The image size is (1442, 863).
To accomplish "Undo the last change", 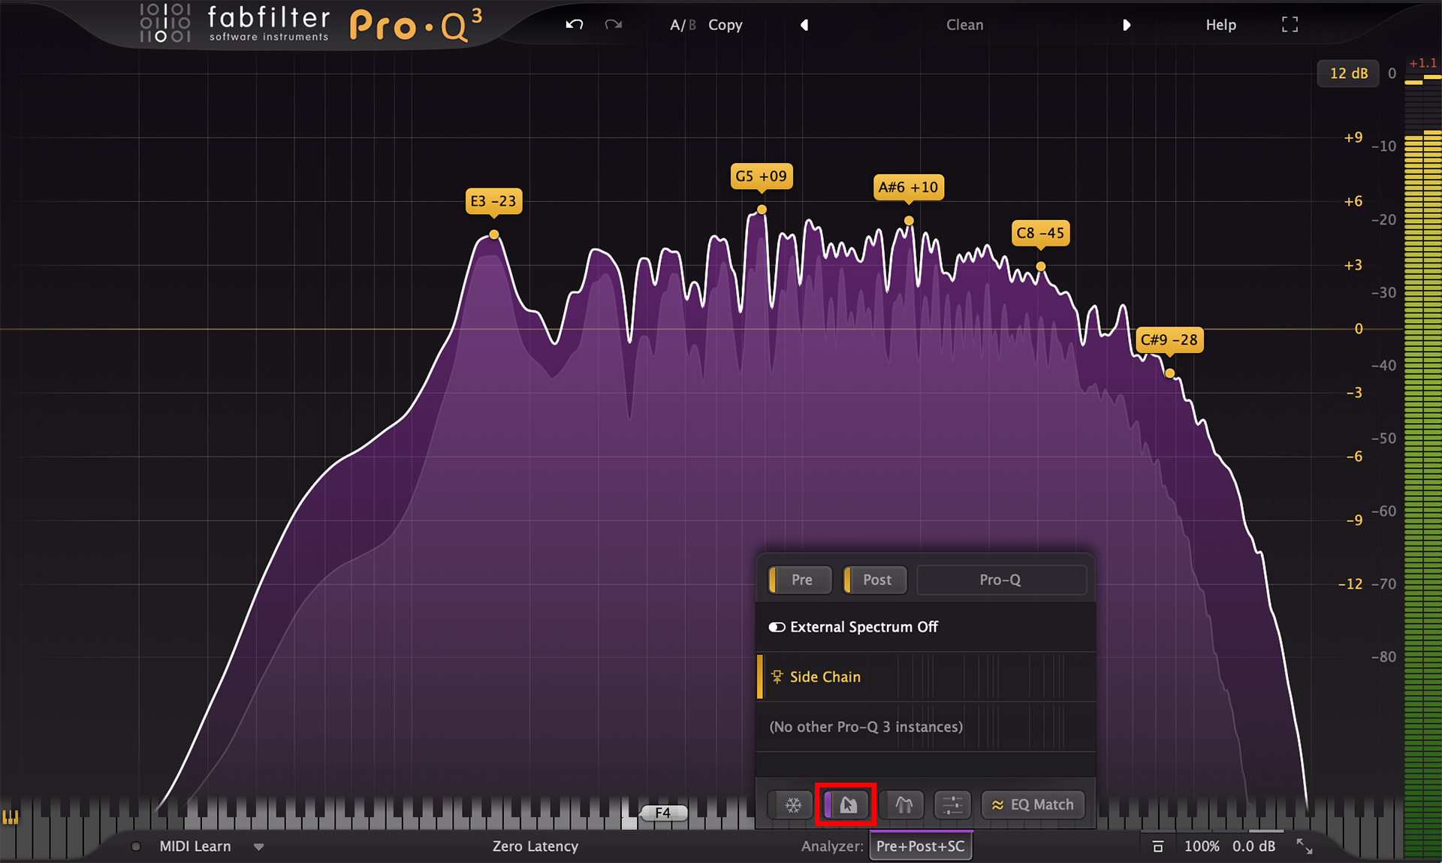I will click(x=575, y=25).
